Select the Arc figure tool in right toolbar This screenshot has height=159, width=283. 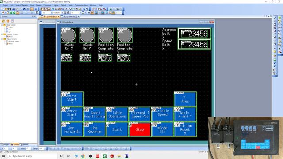(275, 34)
